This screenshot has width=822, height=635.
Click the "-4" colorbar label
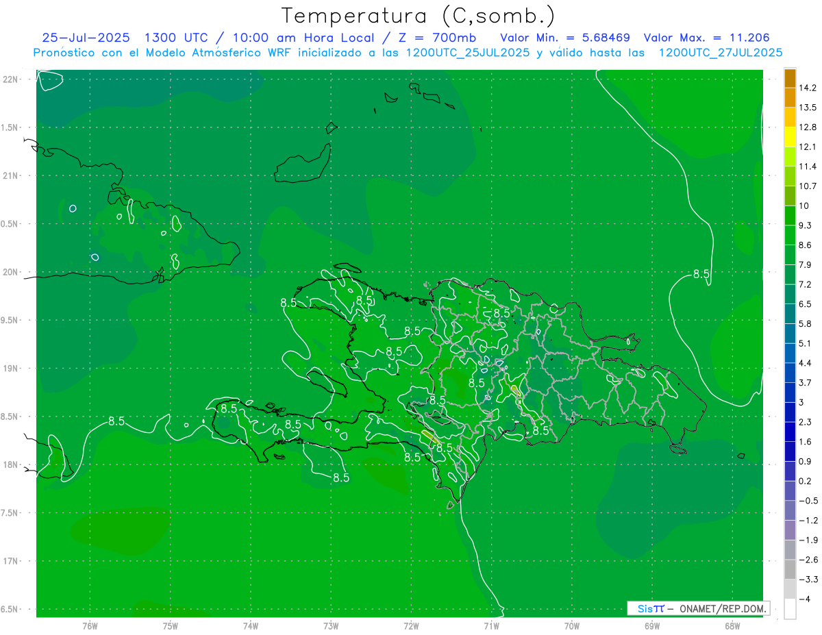coord(805,599)
